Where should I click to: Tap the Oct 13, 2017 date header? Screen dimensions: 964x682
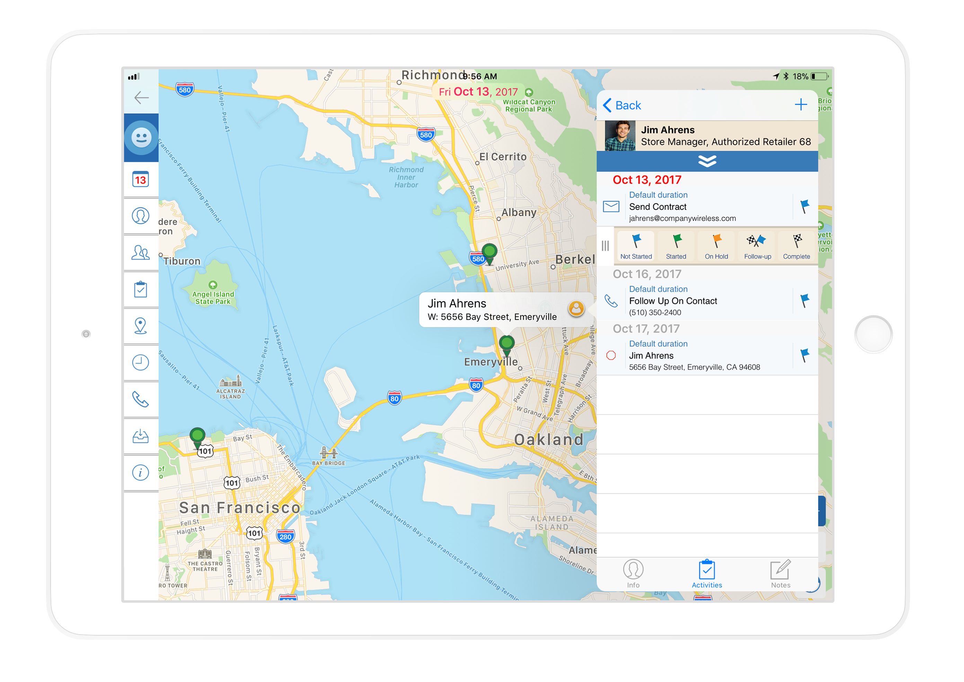click(x=647, y=180)
